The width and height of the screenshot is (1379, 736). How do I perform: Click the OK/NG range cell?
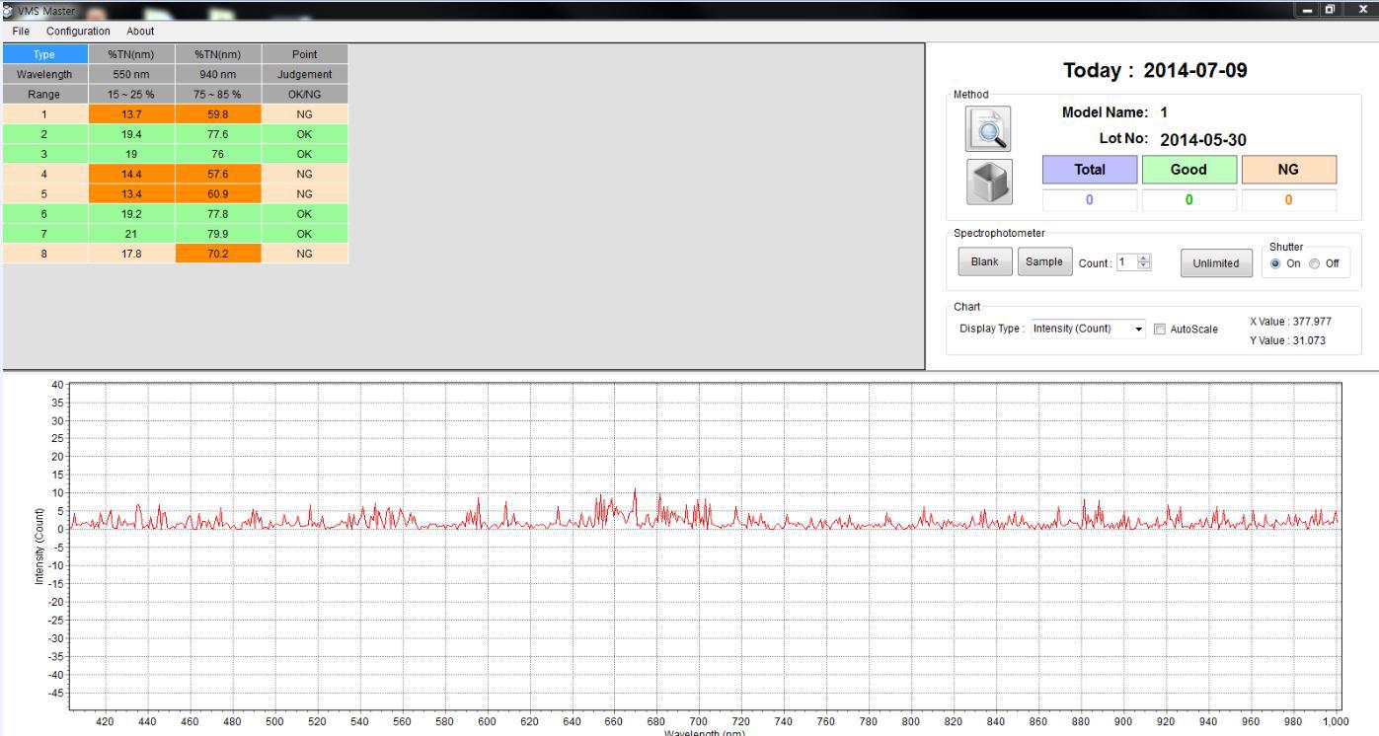point(305,94)
